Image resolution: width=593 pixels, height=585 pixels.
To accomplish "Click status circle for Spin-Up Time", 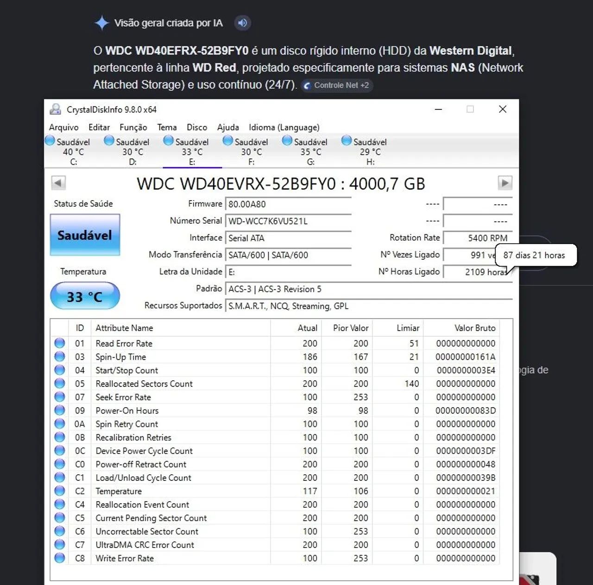I will pos(60,356).
